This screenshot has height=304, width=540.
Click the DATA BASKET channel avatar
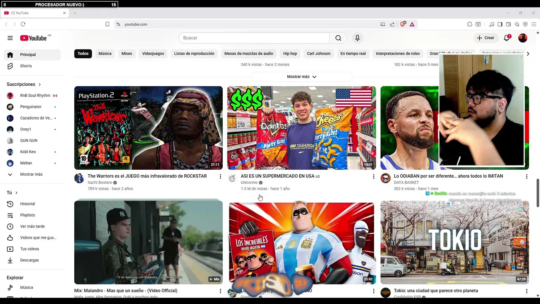pos(386,178)
